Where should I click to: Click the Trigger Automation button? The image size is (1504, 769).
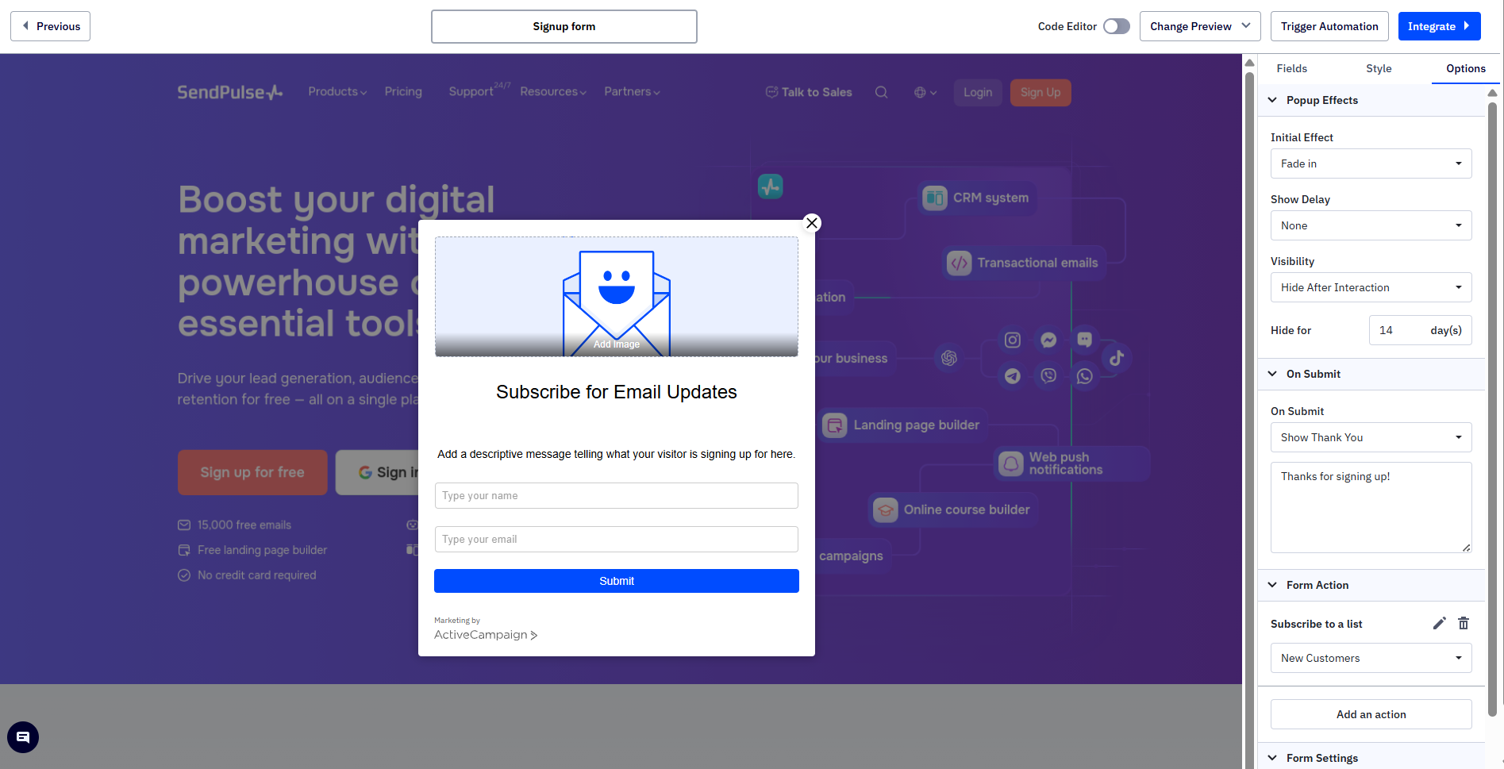(x=1329, y=26)
